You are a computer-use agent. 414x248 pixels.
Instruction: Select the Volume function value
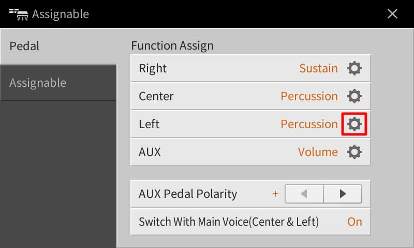click(318, 152)
